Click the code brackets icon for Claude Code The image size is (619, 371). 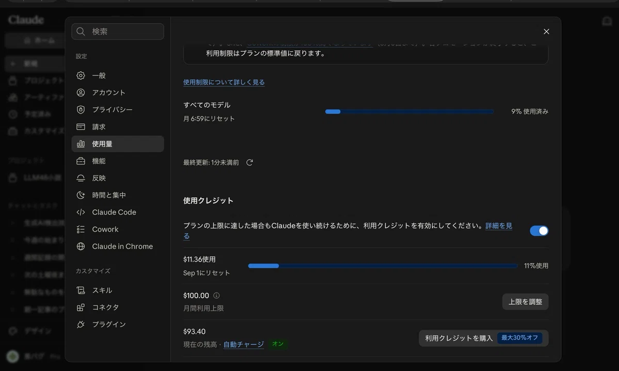click(x=80, y=212)
